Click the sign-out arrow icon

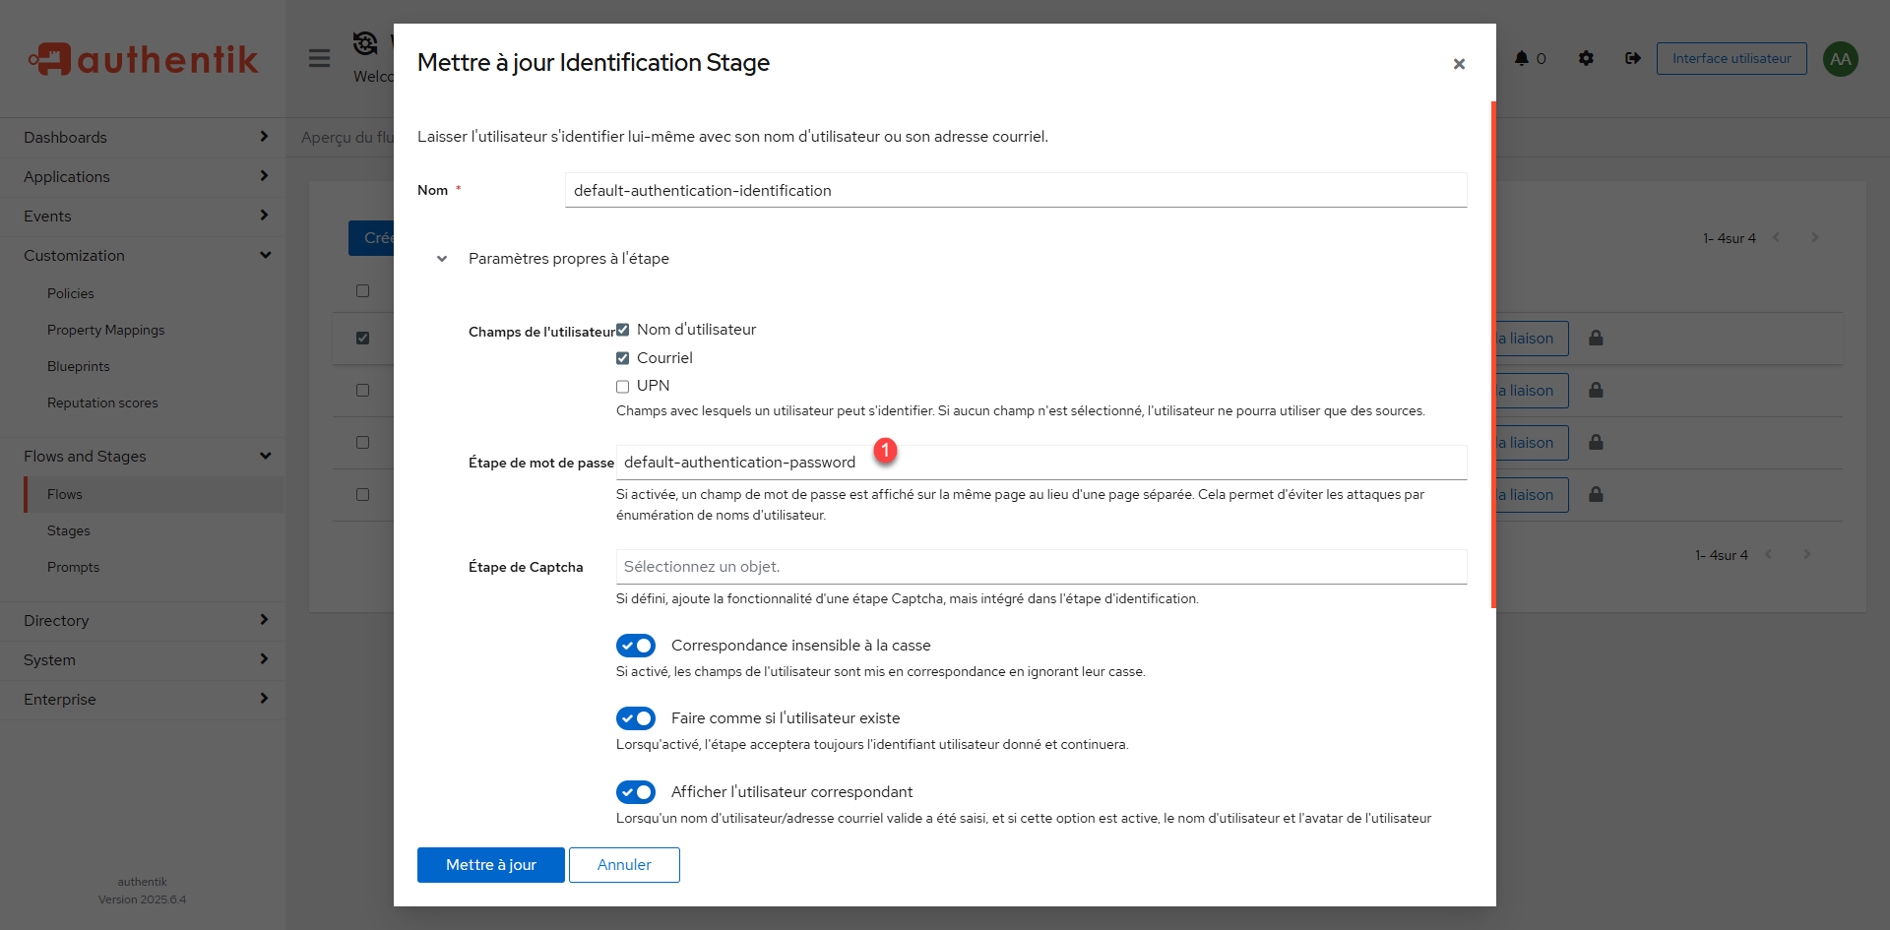(x=1632, y=58)
